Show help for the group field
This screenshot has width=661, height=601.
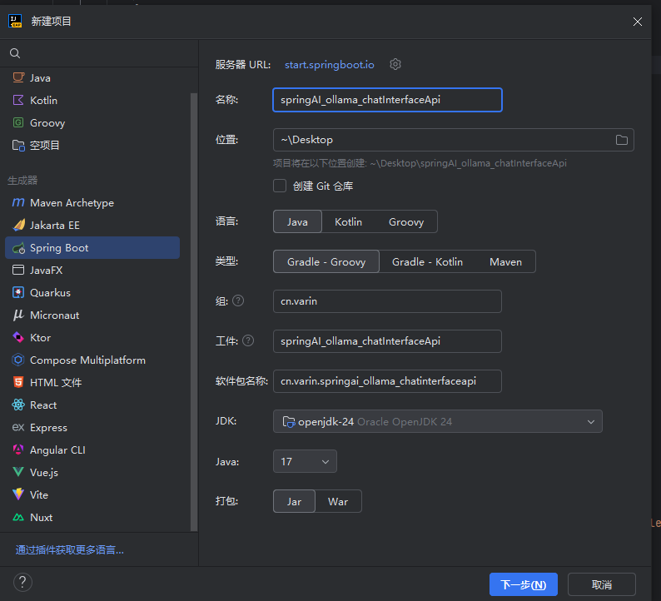(238, 300)
